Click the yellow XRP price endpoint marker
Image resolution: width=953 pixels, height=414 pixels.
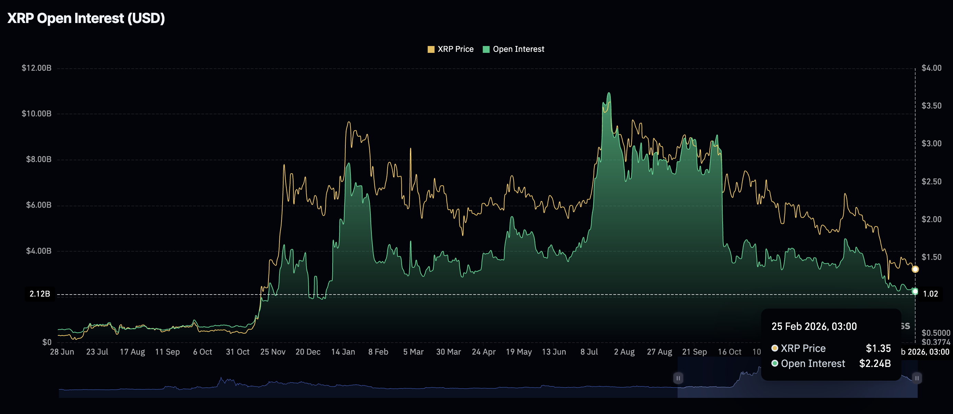(915, 269)
